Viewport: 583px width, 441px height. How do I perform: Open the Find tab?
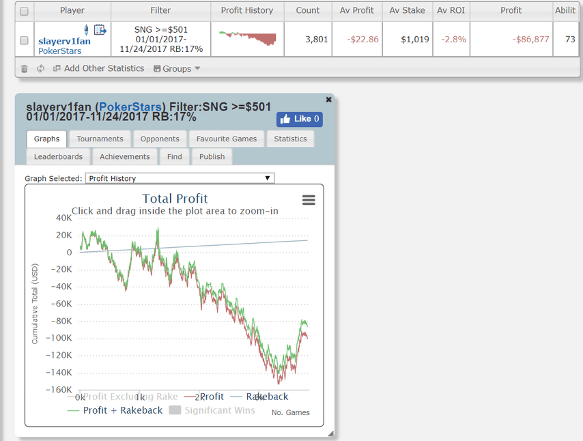tap(174, 156)
